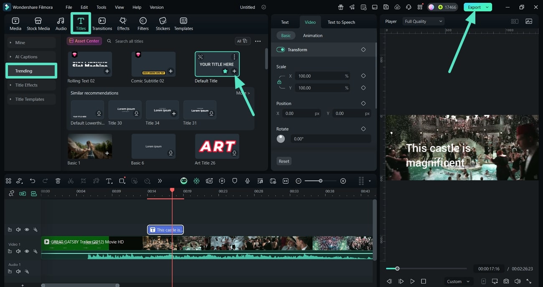Open the Effects panel
The image size is (543, 287).
tap(123, 24)
